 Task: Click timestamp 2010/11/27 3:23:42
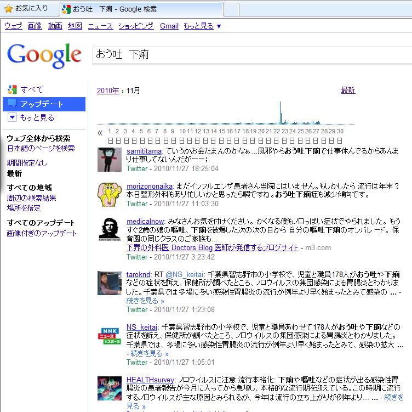pyautogui.click(x=184, y=257)
